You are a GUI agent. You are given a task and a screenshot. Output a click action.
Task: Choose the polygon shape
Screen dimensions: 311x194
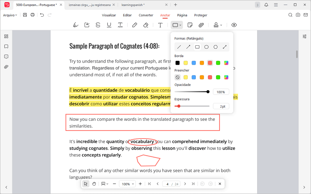coord(215,47)
